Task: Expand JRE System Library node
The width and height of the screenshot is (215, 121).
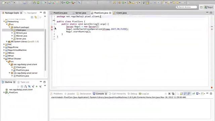Action: tap(7, 41)
